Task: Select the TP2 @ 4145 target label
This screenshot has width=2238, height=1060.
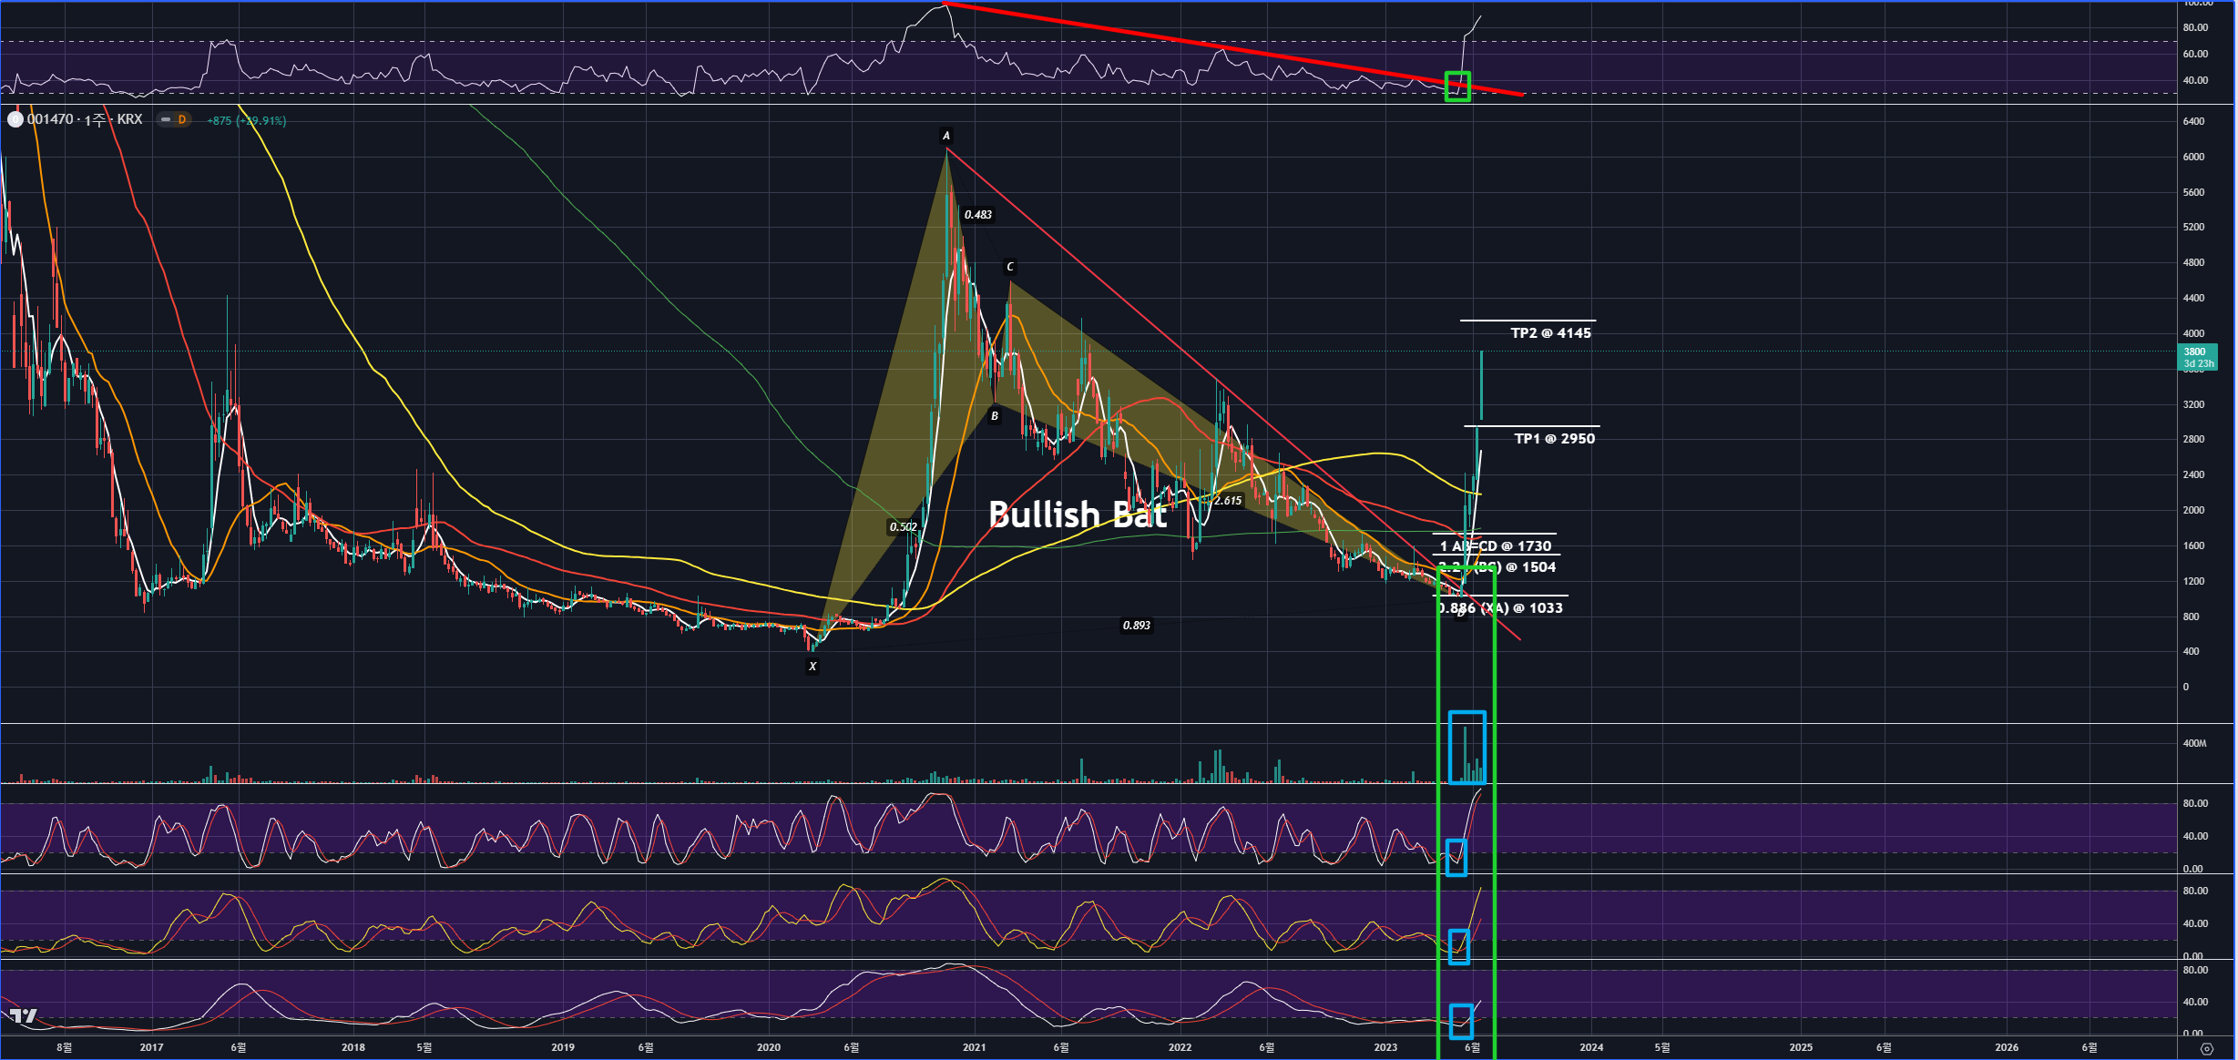Action: click(x=1550, y=333)
